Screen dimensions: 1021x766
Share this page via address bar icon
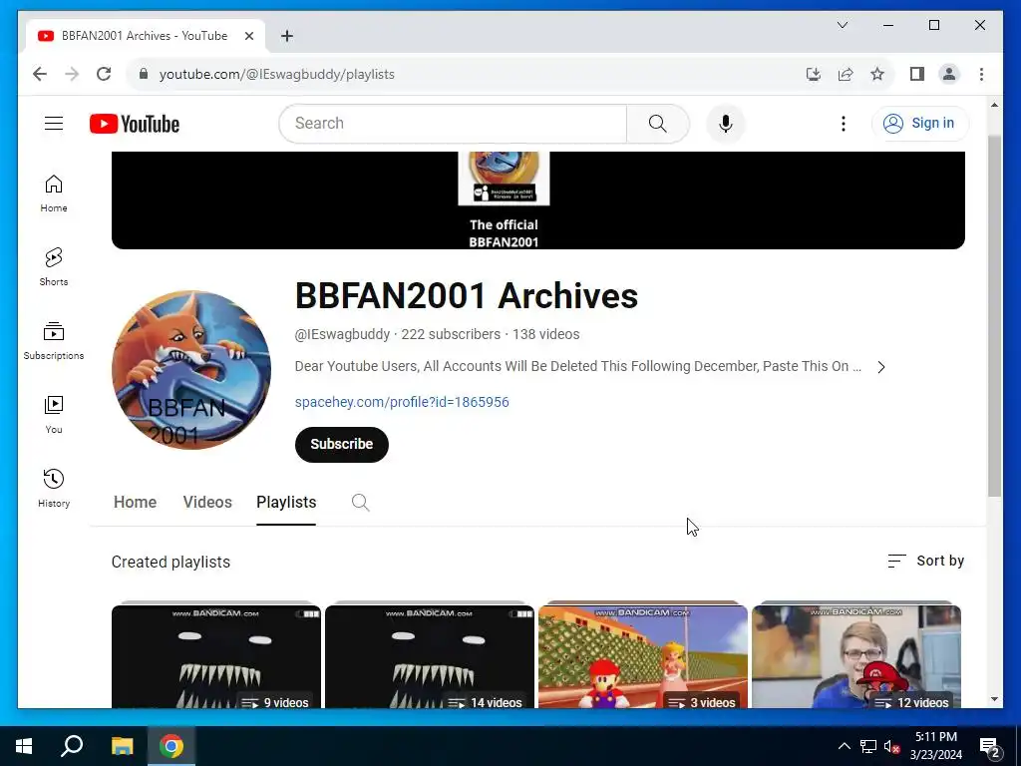846,74
